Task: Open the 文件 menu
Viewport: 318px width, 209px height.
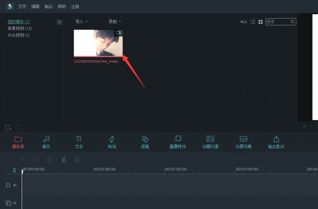Action: pos(22,6)
